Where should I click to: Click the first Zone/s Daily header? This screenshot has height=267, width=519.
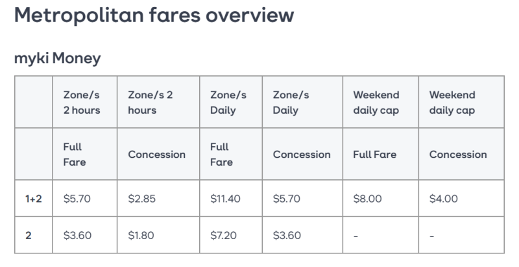pyautogui.click(x=228, y=103)
